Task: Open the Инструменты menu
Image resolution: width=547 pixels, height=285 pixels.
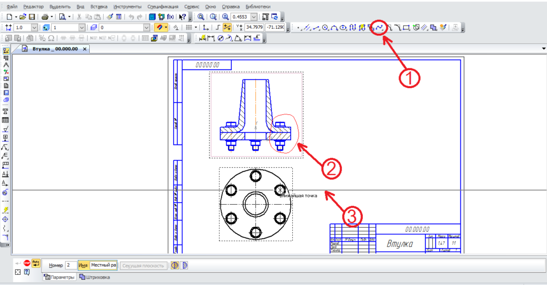Action: 127,6
